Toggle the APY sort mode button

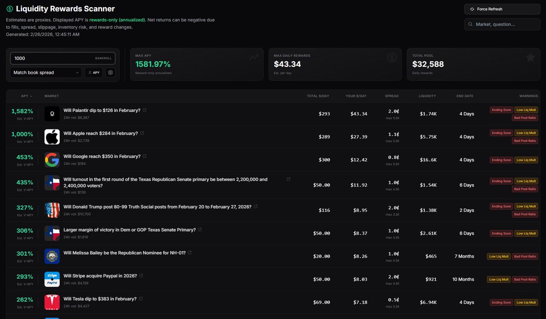94,73
